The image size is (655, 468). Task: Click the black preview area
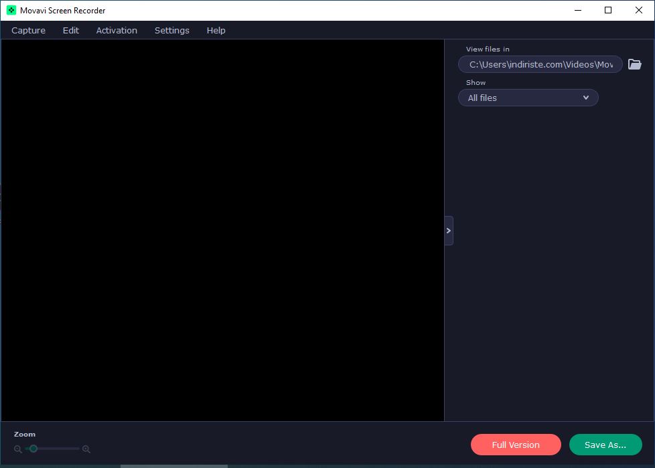(x=222, y=230)
